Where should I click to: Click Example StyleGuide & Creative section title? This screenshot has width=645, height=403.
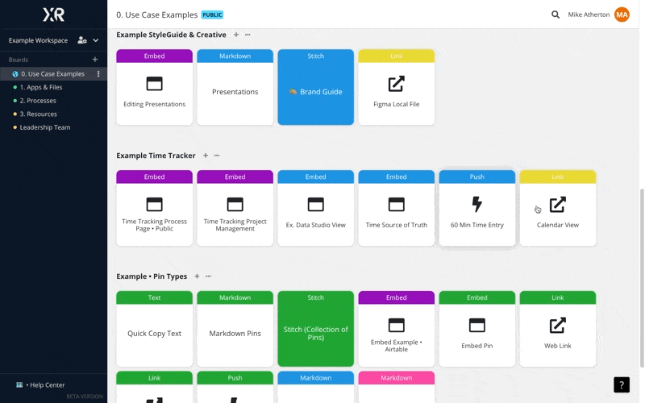click(171, 35)
